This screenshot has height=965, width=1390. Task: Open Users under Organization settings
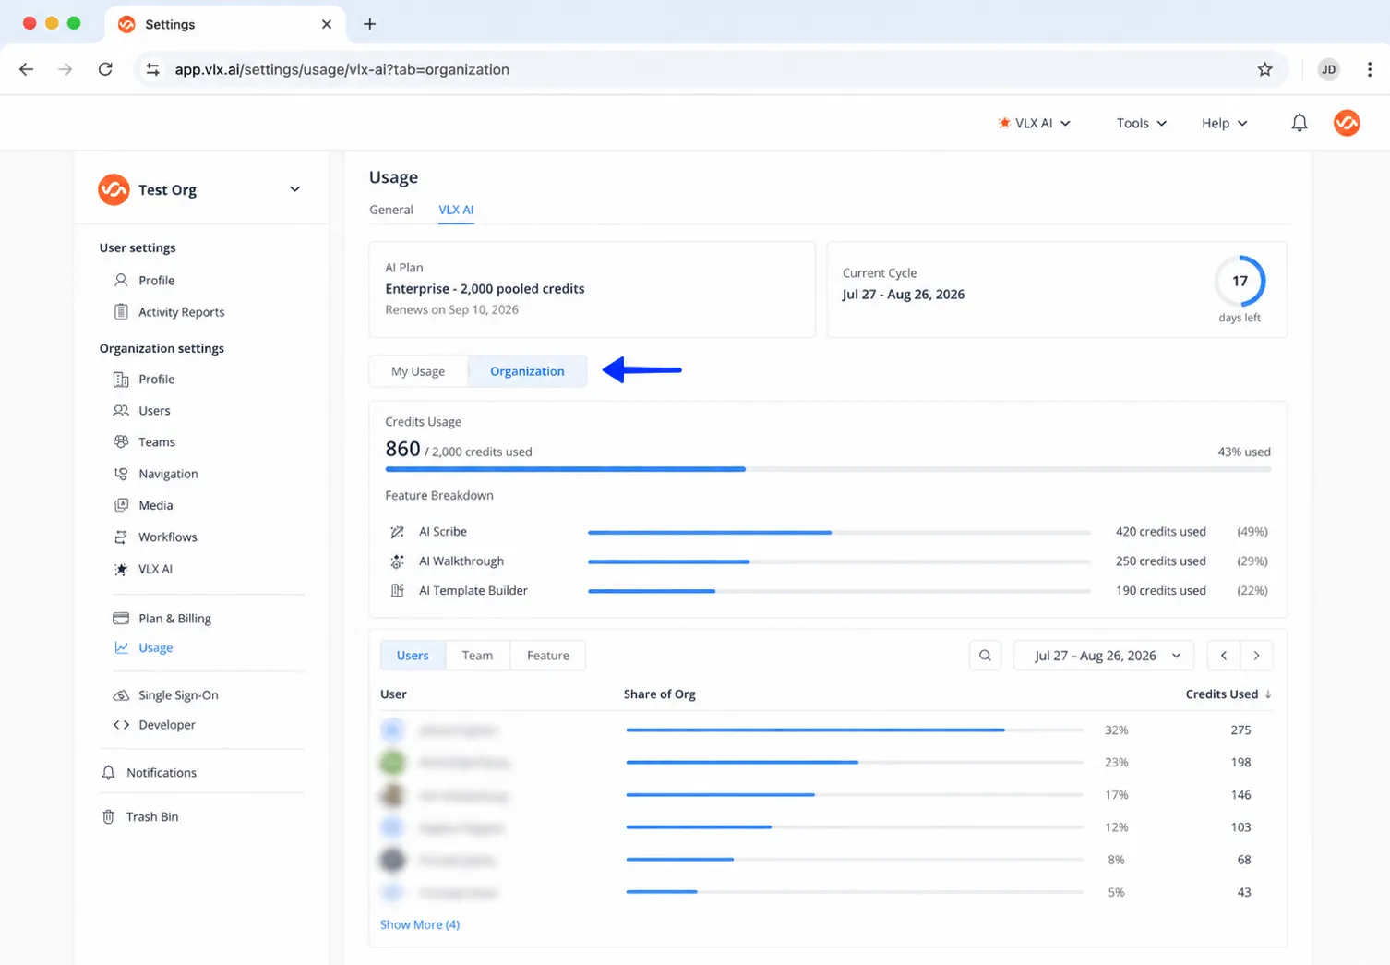pos(142,411)
